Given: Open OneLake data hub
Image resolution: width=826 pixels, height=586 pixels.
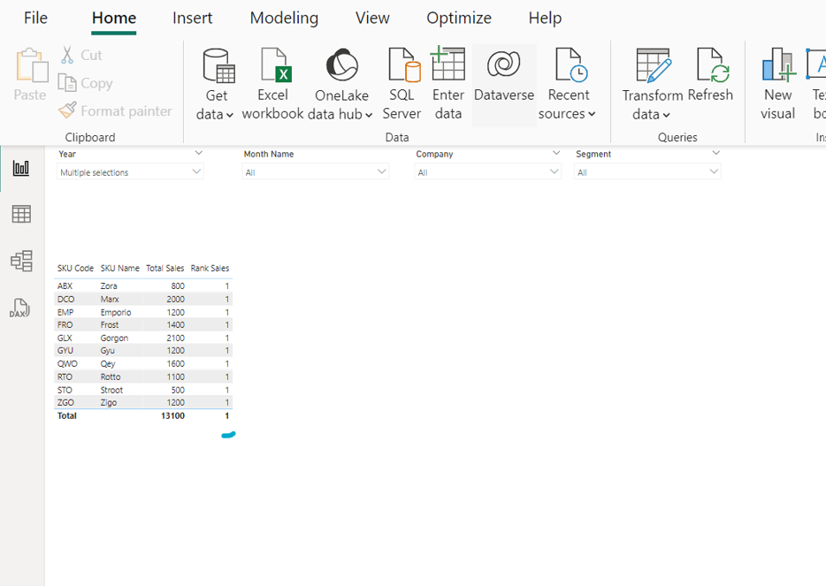Looking at the screenshot, I should pos(341,84).
